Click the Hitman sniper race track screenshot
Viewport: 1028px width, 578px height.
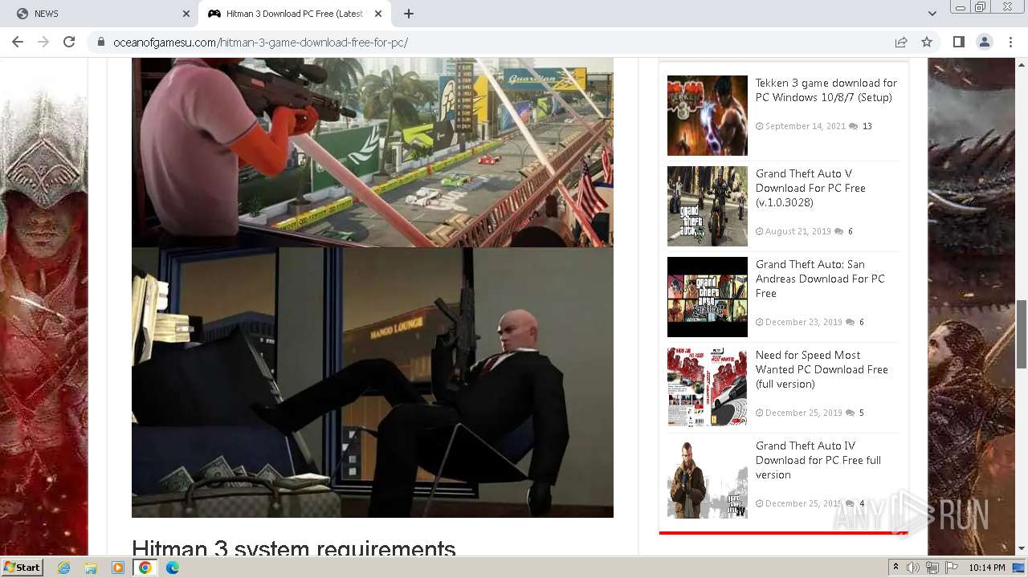coord(373,152)
